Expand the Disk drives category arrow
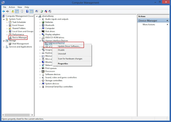171x122 pixels. (x=40, y=31)
